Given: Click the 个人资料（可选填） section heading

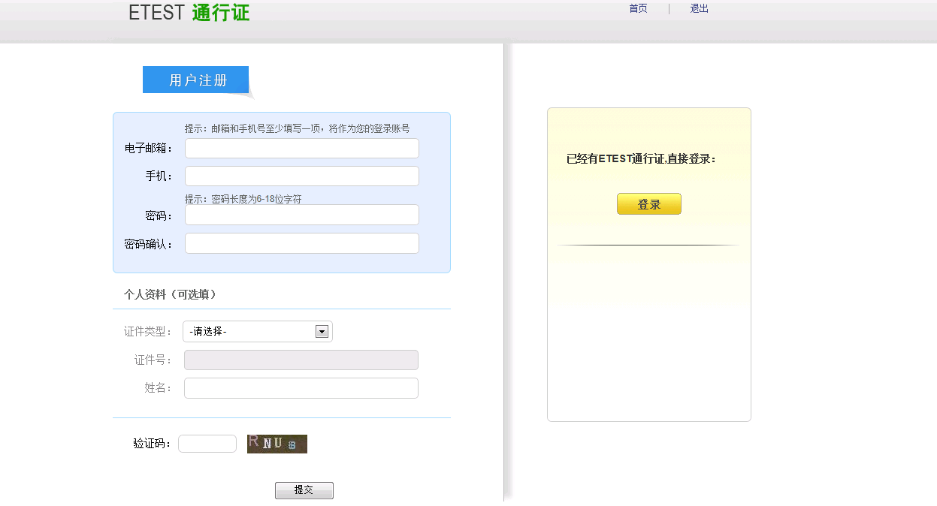Looking at the screenshot, I should [x=170, y=295].
